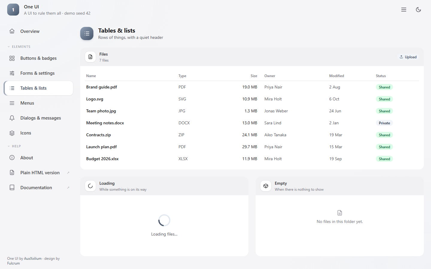This screenshot has height=269, width=431.
Task: Click the Modified column header
Action: click(337, 76)
